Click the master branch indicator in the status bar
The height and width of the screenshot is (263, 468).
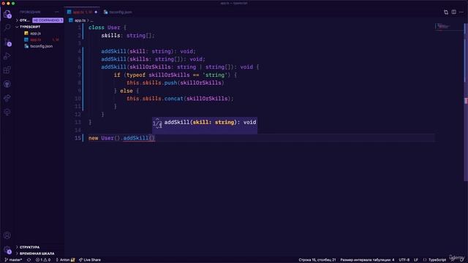coord(13,260)
